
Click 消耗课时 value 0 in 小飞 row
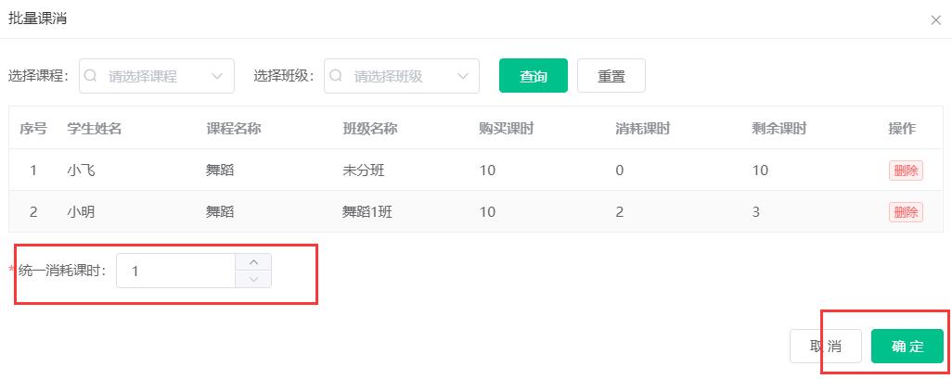(x=619, y=171)
